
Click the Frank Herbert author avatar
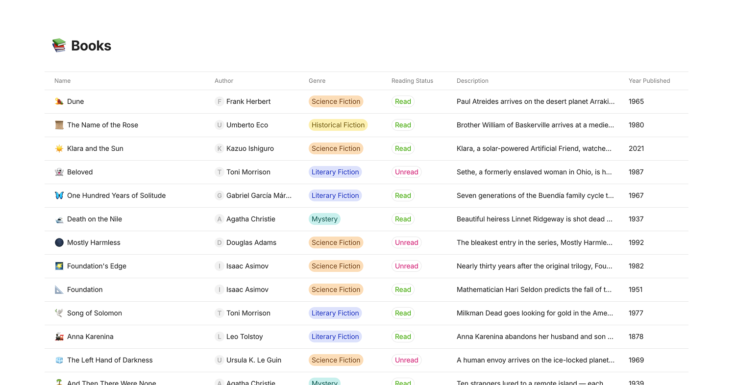coord(219,101)
